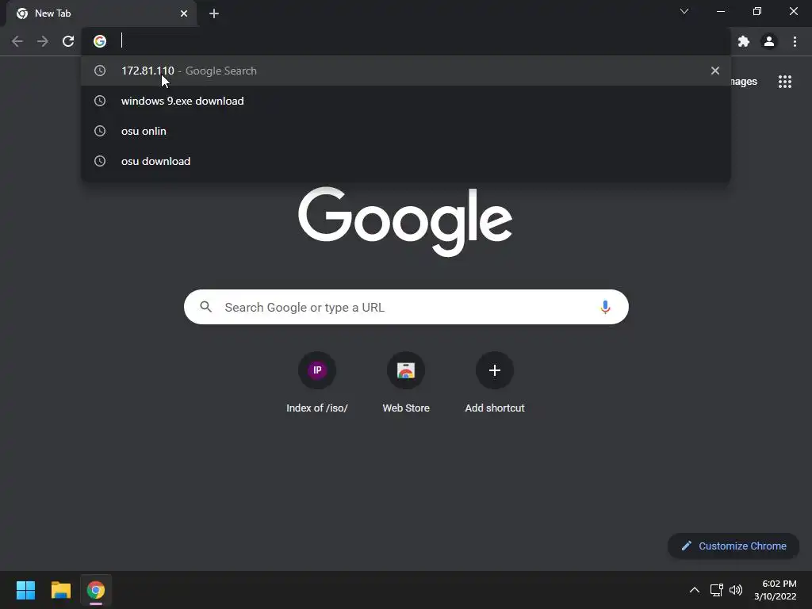This screenshot has height=609, width=812.
Task: Select the 'osu onlin' suggestion
Action: pyautogui.click(x=406, y=131)
